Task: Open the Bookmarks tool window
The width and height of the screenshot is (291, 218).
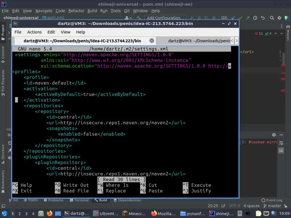Action: [3, 182]
